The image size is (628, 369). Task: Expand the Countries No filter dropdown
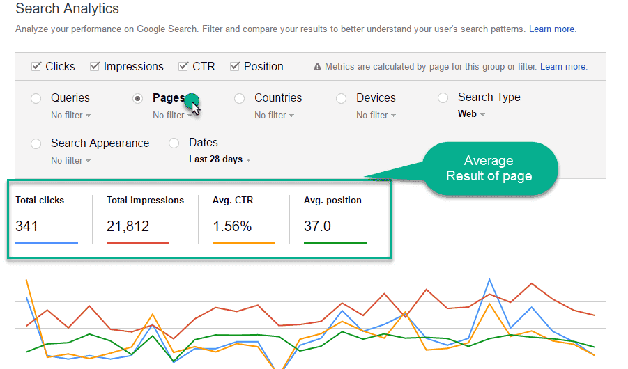(274, 116)
